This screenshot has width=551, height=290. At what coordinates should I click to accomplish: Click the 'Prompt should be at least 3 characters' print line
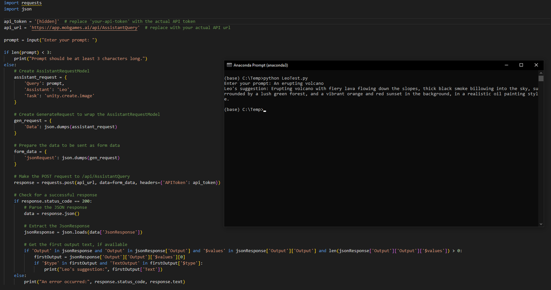coord(80,59)
